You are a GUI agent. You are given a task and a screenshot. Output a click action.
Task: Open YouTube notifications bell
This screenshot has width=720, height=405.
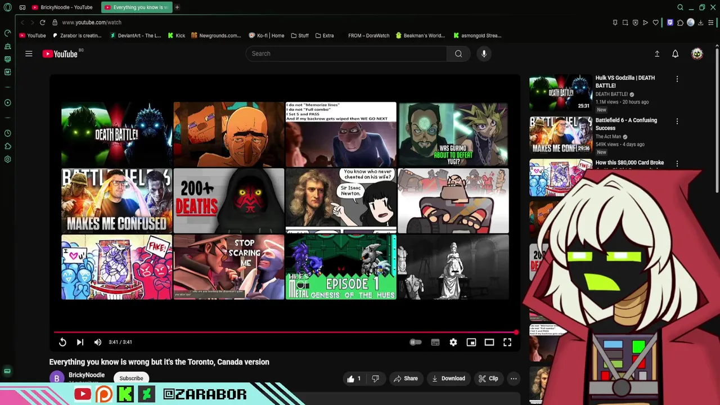676,53
